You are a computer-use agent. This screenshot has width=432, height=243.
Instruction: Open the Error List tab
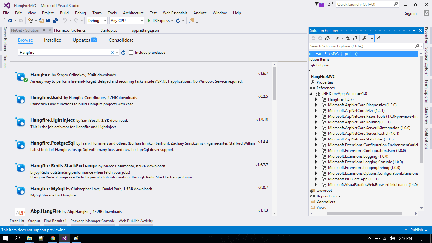pyautogui.click(x=17, y=221)
